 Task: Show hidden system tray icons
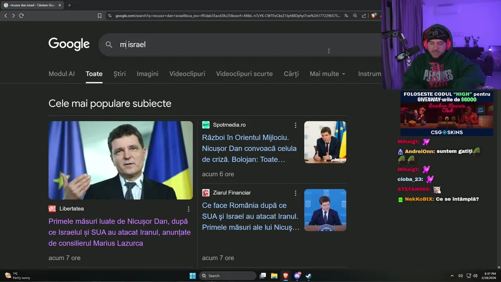452,276
